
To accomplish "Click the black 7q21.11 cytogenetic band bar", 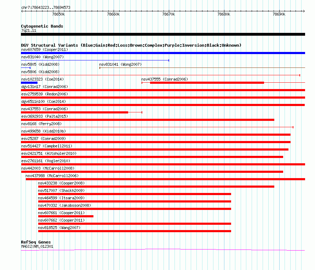I will 163,34.
